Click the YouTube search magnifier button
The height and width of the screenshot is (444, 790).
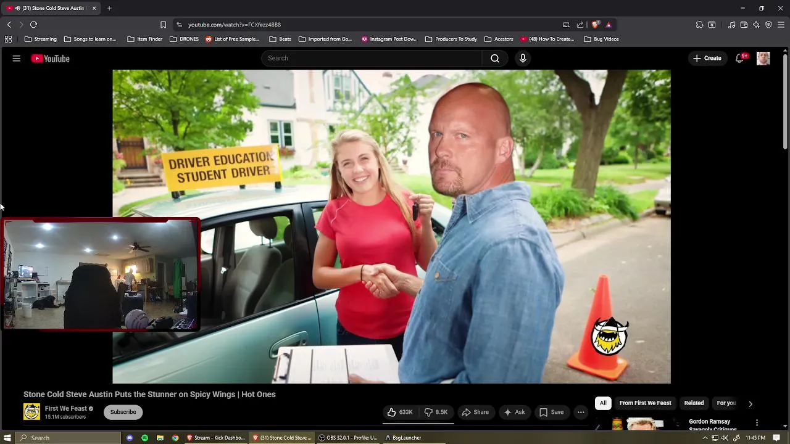point(495,58)
